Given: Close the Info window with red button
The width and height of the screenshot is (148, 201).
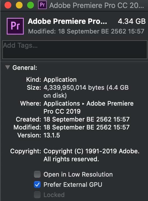Looking at the screenshot, I should point(8,5).
